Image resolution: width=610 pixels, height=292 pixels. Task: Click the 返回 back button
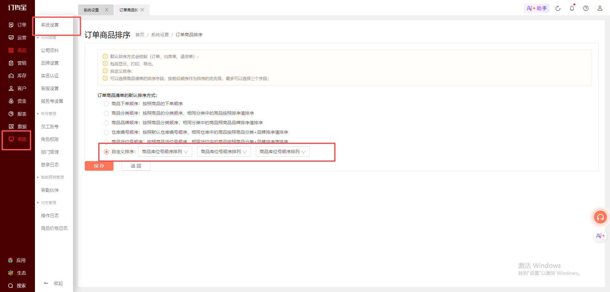coord(136,166)
